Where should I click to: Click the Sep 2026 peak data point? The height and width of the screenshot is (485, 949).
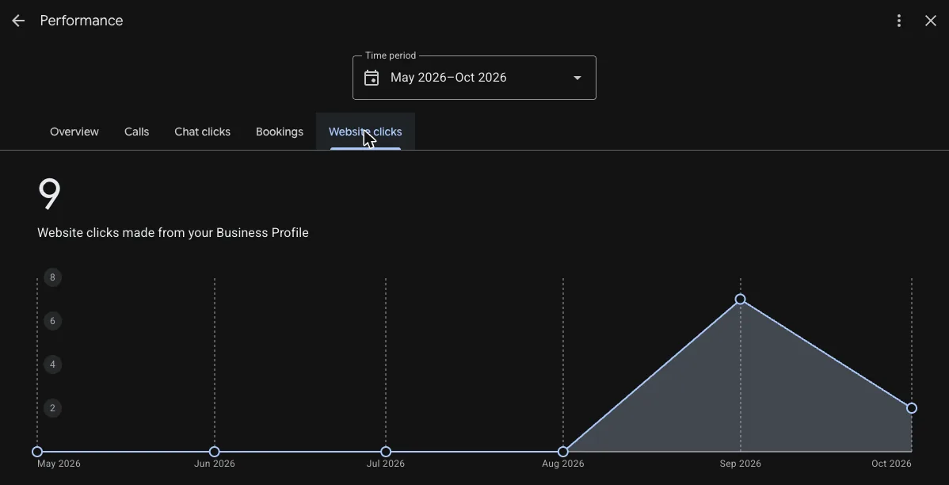[740, 299]
